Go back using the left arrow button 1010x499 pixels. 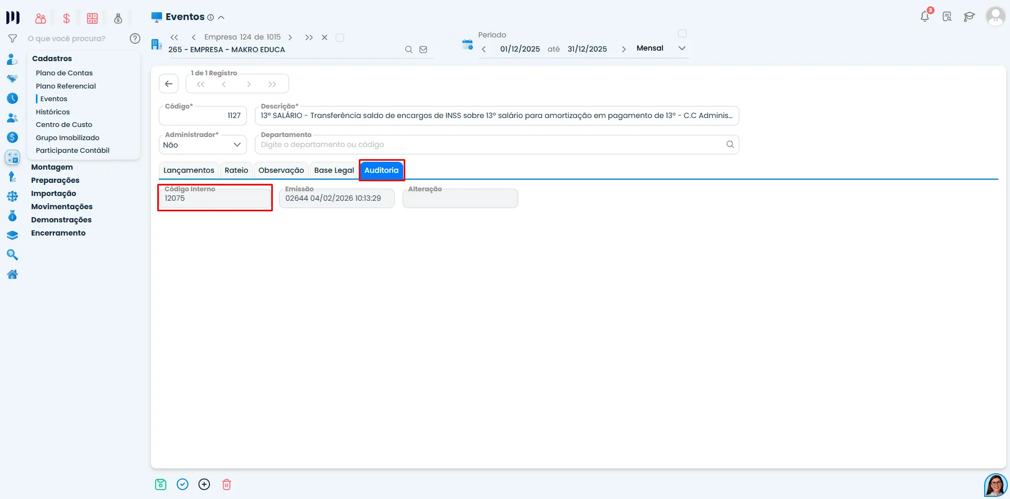[x=169, y=84]
